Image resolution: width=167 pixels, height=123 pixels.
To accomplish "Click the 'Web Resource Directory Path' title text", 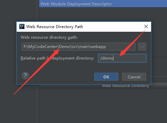I will pyautogui.click(x=54, y=27).
